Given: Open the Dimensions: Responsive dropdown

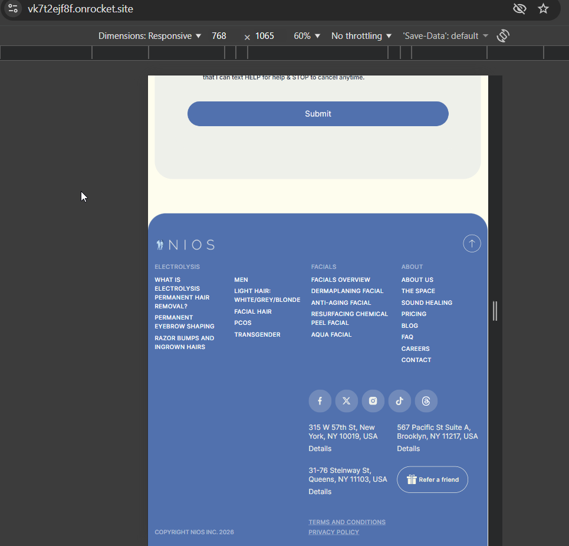Looking at the screenshot, I should tap(150, 36).
